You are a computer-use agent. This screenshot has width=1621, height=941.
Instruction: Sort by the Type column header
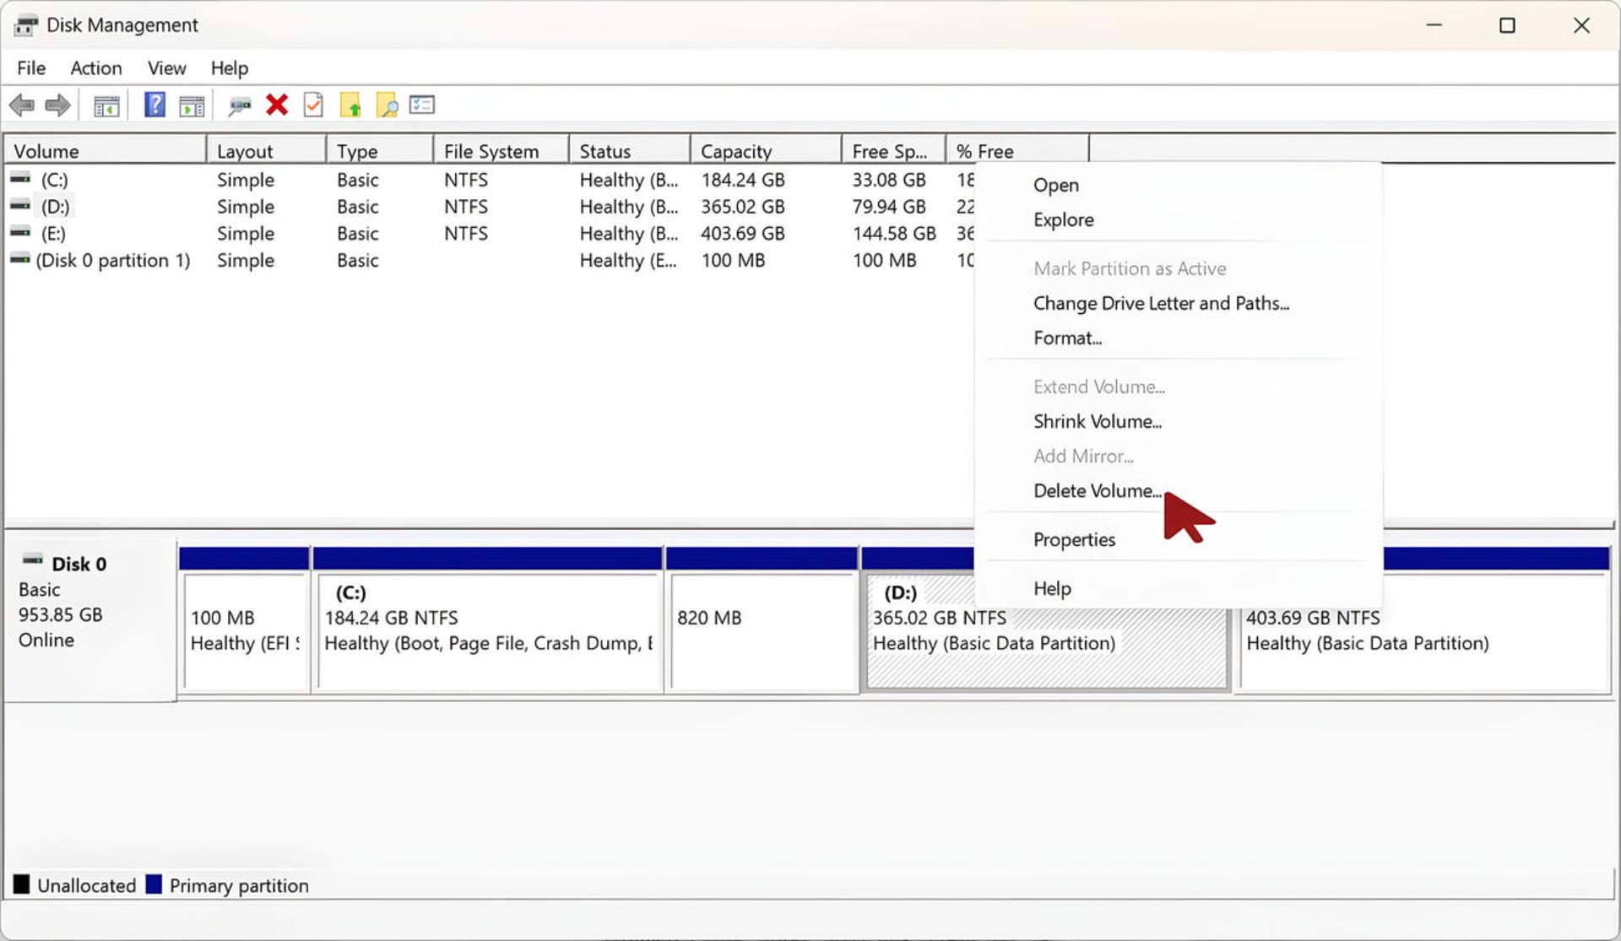[379, 151]
